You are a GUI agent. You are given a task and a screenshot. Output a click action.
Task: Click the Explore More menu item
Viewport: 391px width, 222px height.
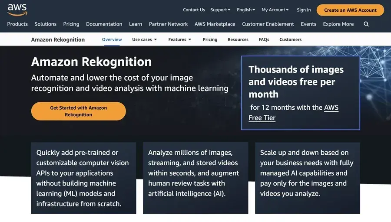click(x=338, y=24)
